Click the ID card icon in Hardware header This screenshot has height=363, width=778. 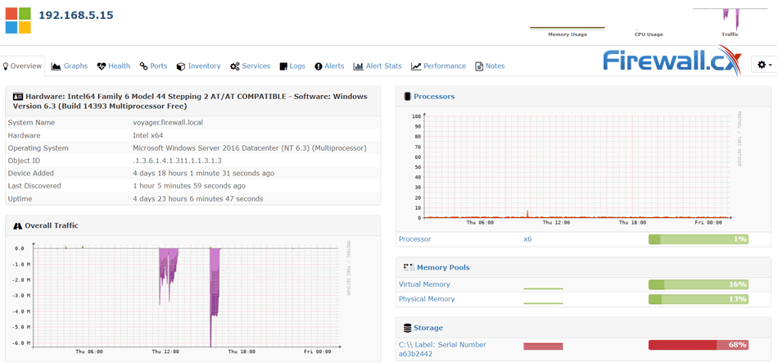point(18,97)
